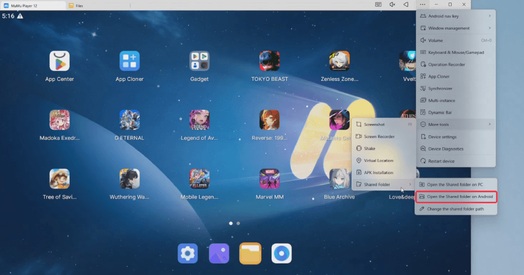Expand the Android nav key submenu
The image size is (524, 275).
(456, 16)
